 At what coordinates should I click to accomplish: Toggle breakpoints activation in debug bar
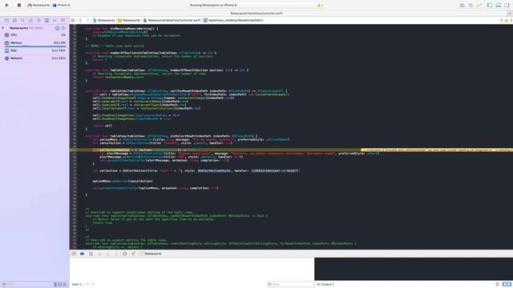82,254
